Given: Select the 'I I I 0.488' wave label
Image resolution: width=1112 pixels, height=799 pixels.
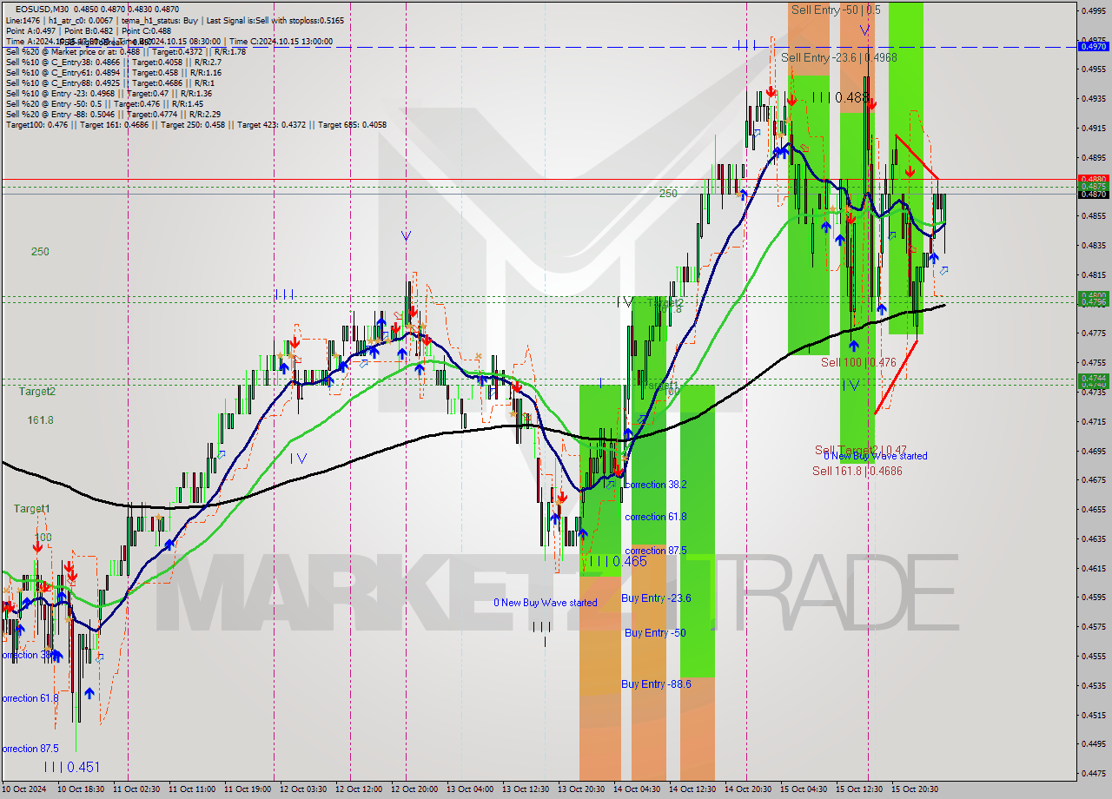Looking at the screenshot, I should (840, 98).
